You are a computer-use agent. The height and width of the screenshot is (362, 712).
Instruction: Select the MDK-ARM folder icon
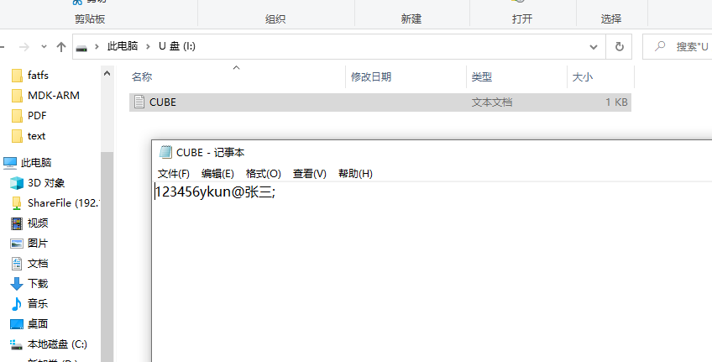[x=17, y=96]
